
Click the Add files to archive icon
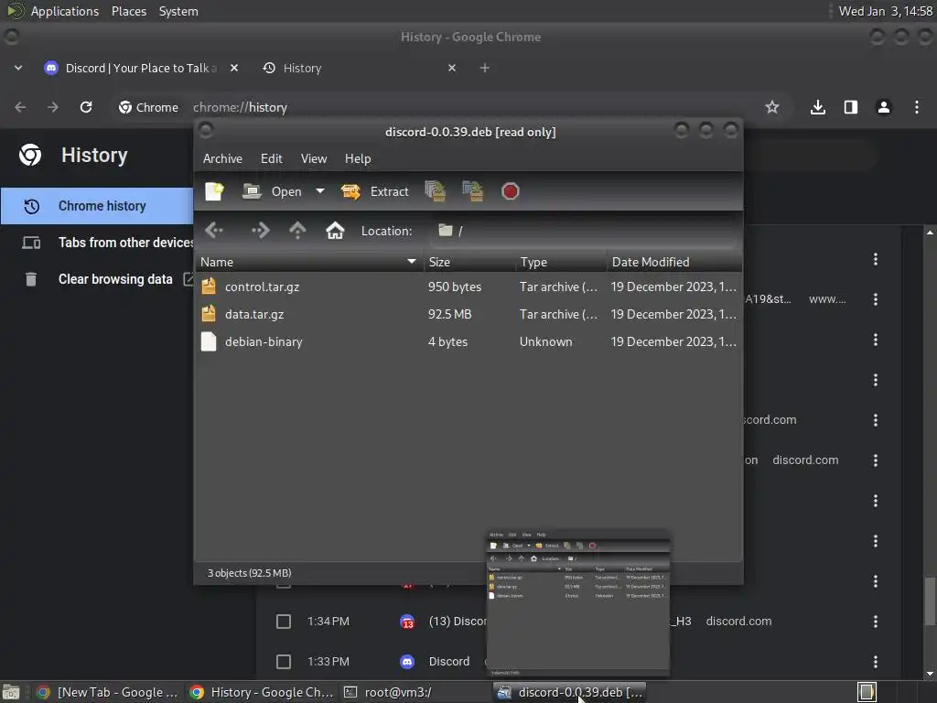[435, 191]
